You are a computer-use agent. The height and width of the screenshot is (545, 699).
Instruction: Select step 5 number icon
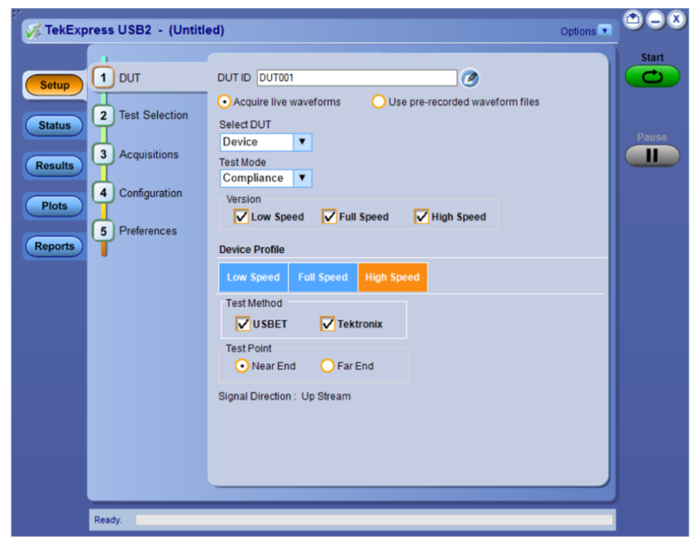click(x=103, y=231)
